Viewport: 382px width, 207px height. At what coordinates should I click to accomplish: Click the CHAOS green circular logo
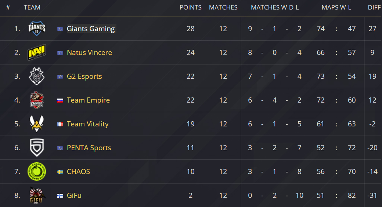37,171
